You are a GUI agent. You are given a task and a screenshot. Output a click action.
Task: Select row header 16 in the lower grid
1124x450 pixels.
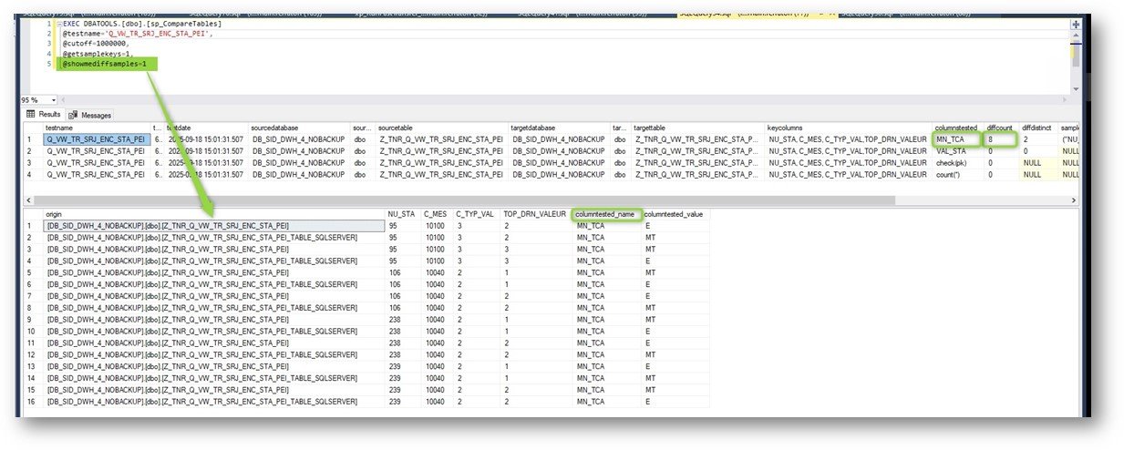35,401
